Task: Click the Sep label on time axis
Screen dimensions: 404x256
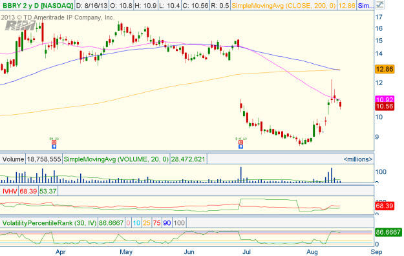Action: (376, 252)
